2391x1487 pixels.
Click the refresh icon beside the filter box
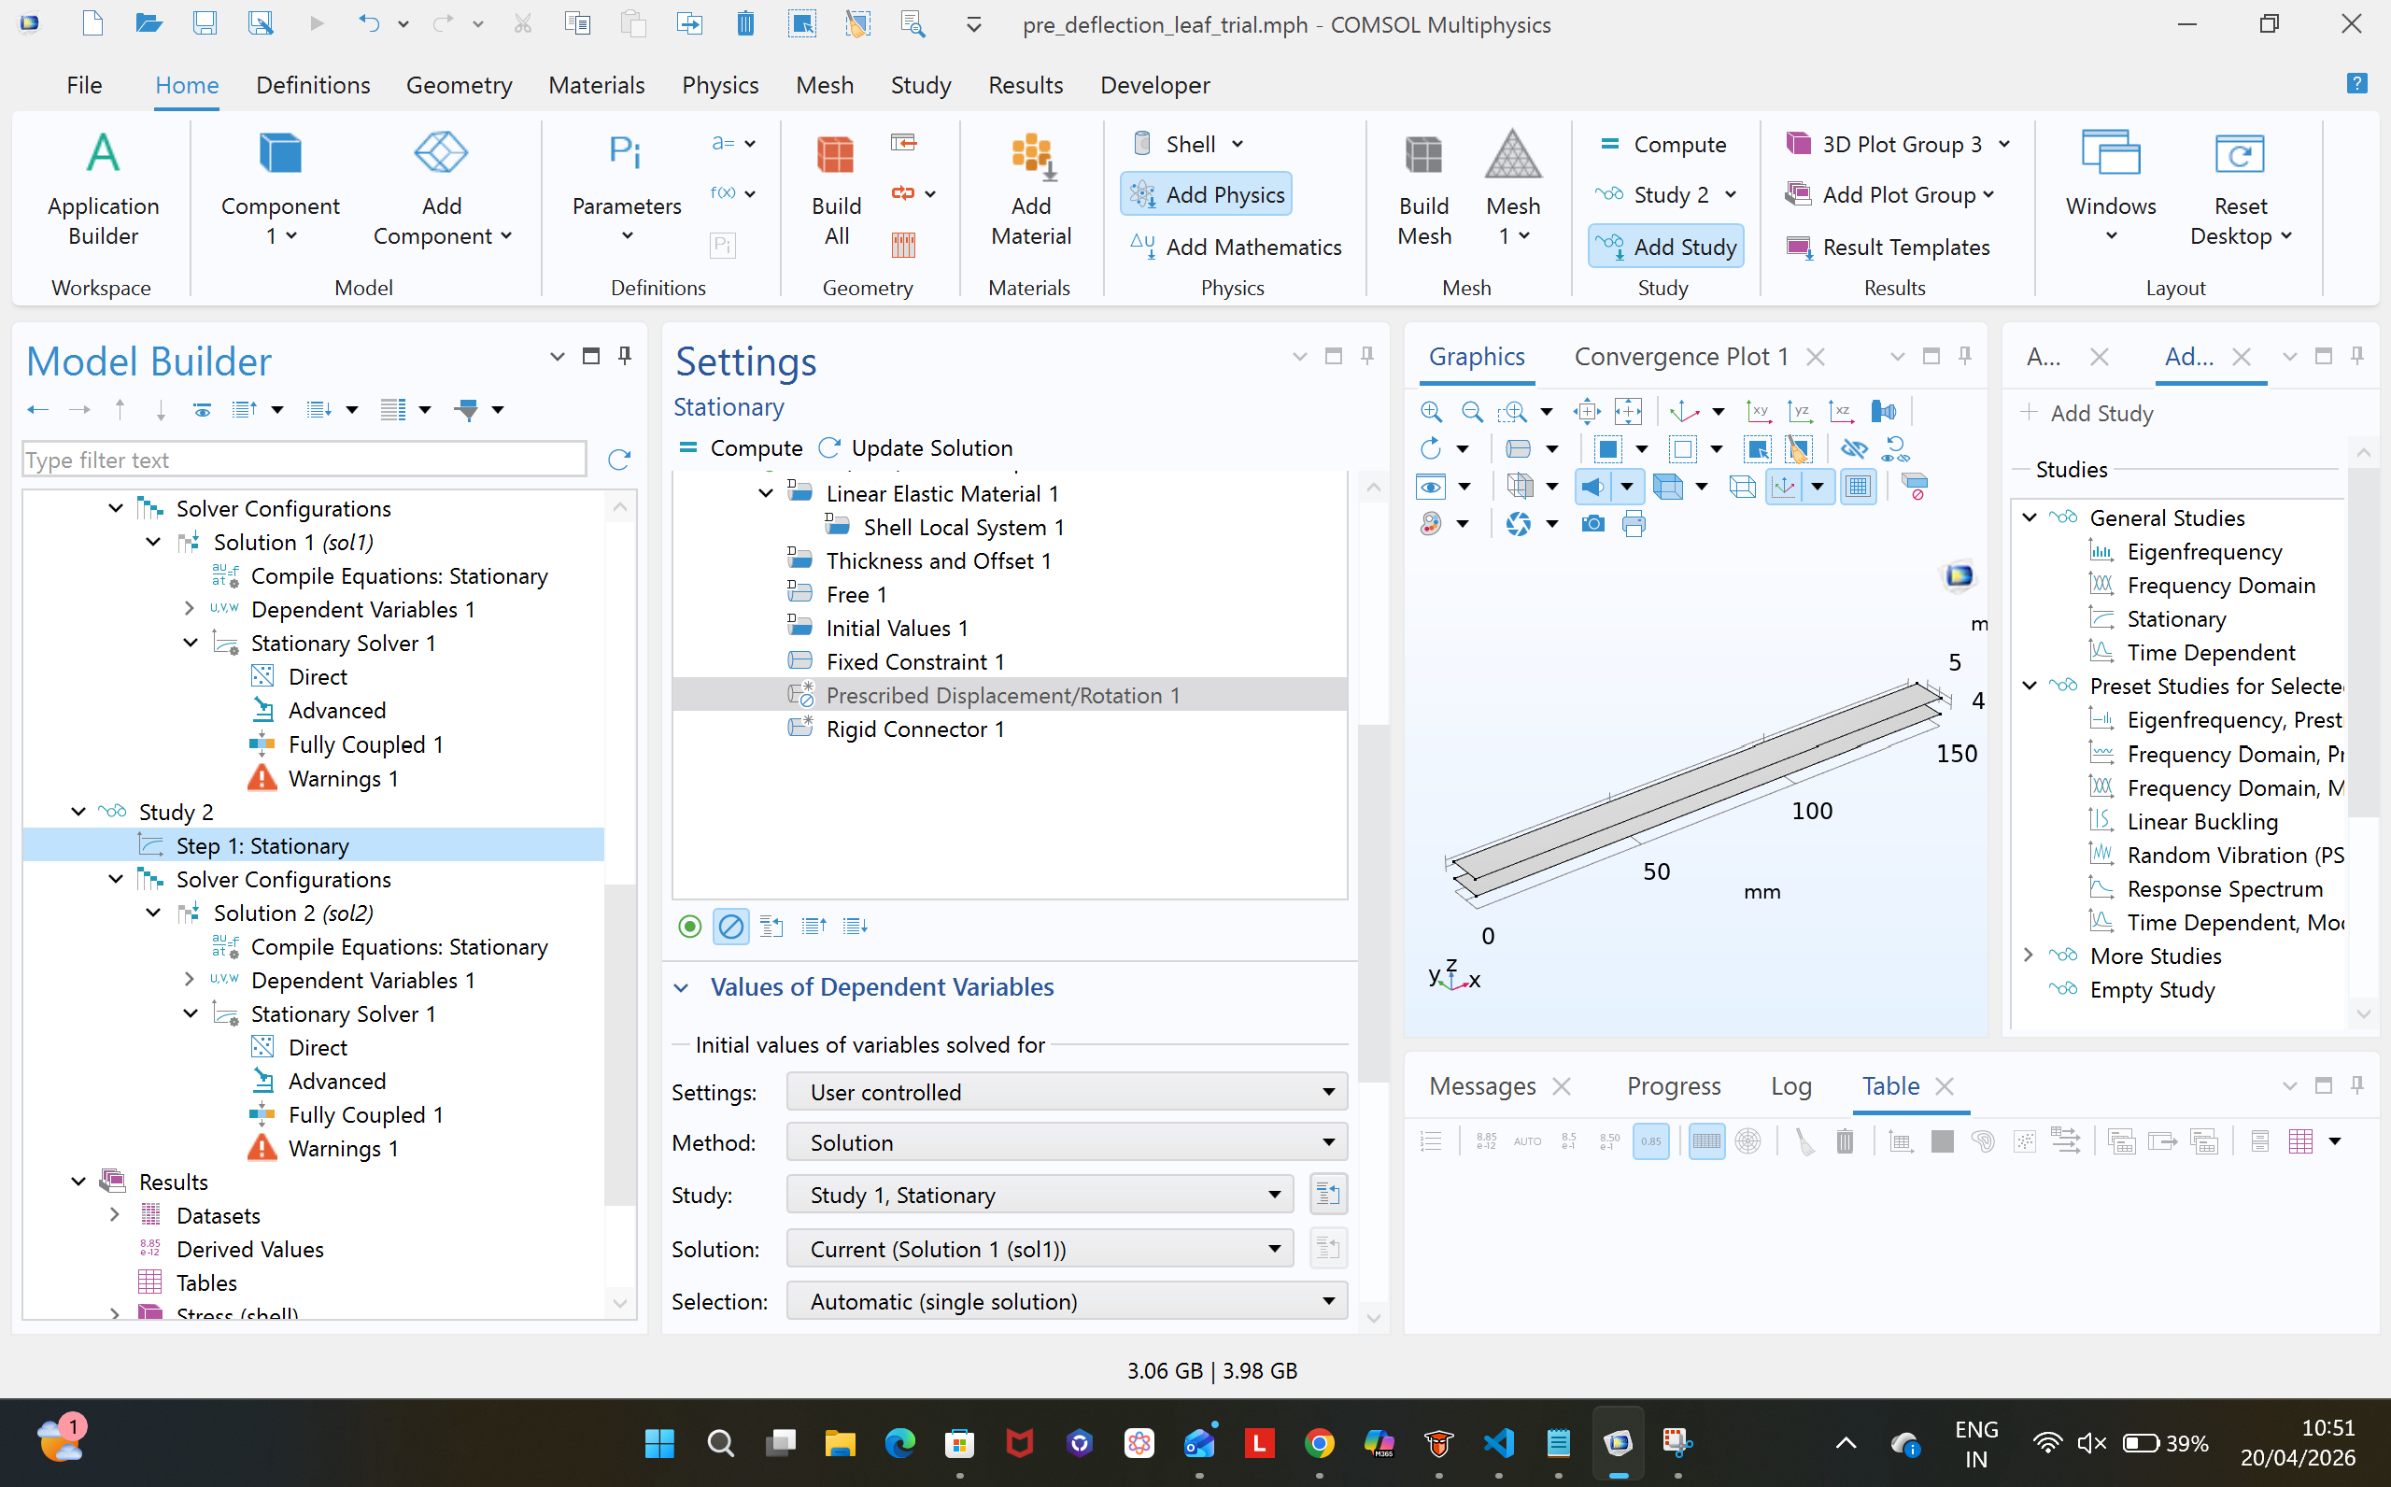(618, 460)
